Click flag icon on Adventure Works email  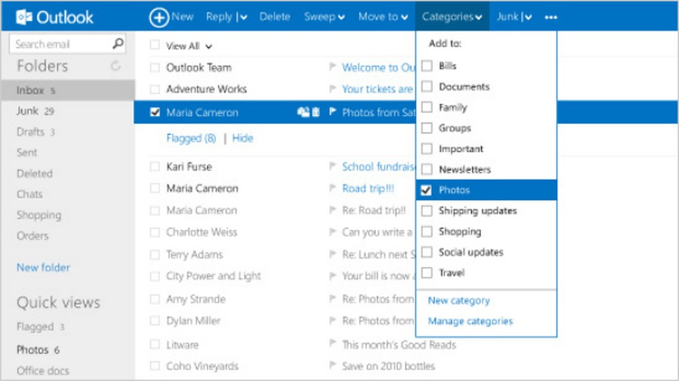(x=333, y=89)
